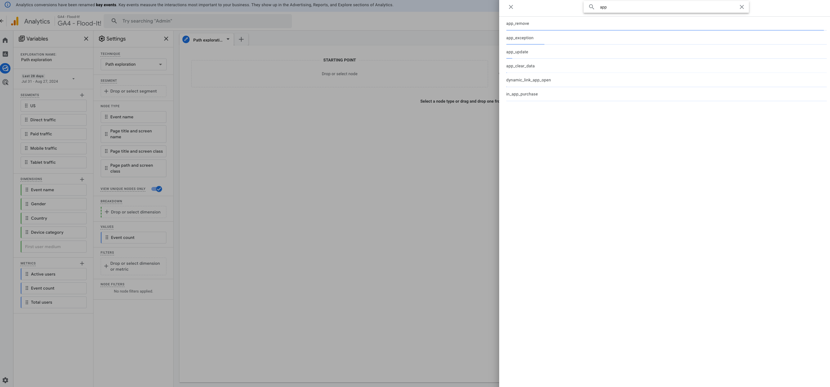Viewport: 830px width, 387px height.
Task: Open the Advertising icon in sidebar
Action: (5, 82)
